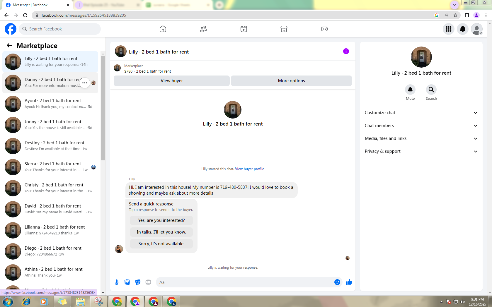Switch to Messenger | Facebook tab
492x307 pixels.
38,5
